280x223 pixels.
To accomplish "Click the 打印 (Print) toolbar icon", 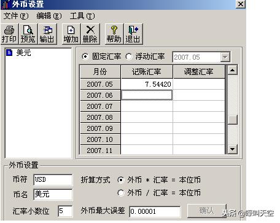I will pyautogui.click(x=9, y=34).
